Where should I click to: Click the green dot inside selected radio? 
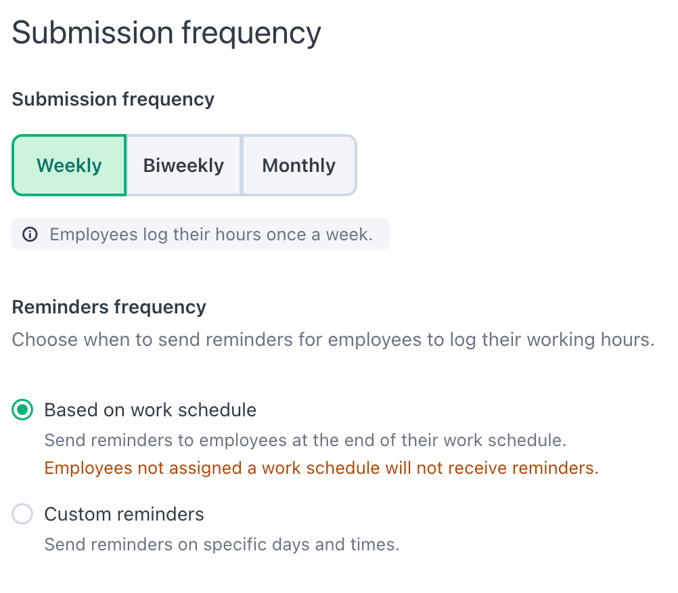click(x=22, y=410)
